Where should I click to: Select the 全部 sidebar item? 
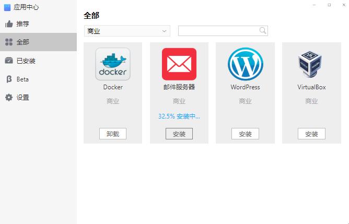(x=38, y=42)
